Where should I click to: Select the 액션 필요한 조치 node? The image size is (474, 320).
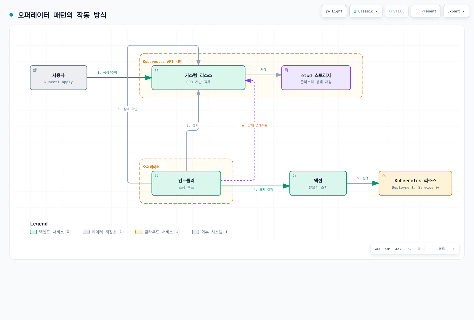click(x=318, y=183)
